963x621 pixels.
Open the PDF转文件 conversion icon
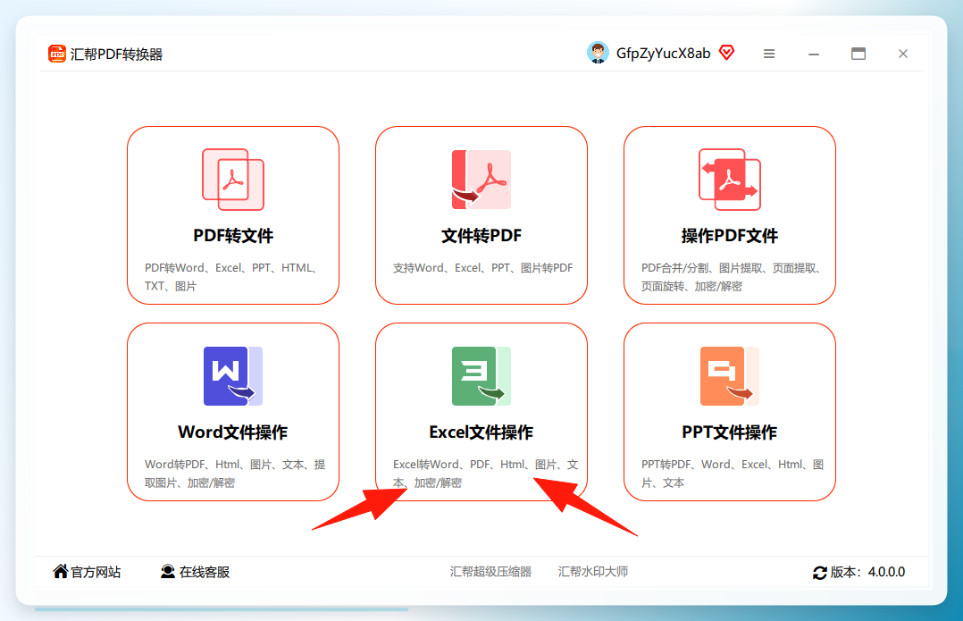[233, 180]
